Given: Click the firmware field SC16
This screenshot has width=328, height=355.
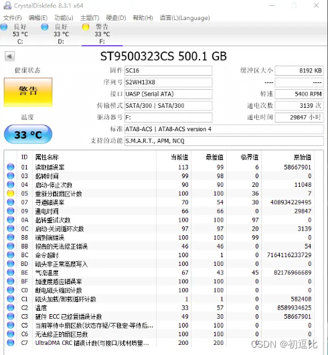Looking at the screenshot, I should [168, 70].
